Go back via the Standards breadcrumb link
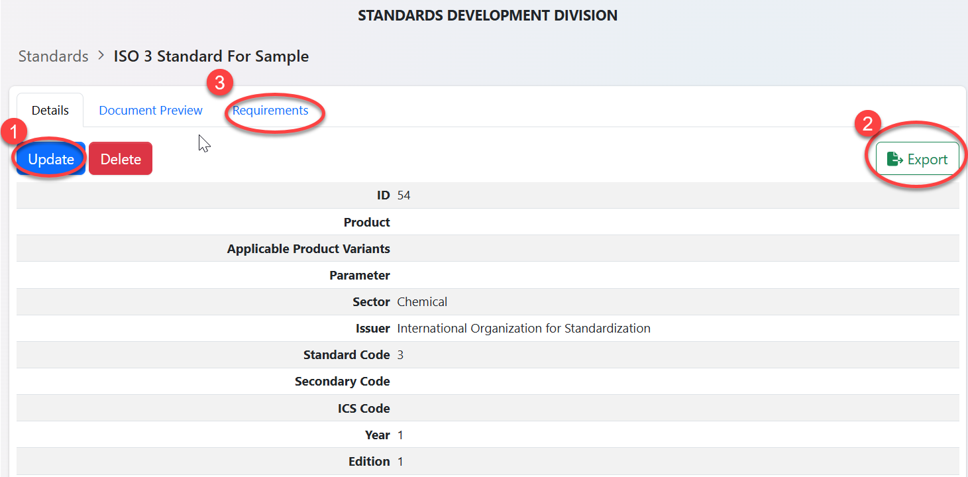This screenshot has height=477, width=968. (x=53, y=56)
